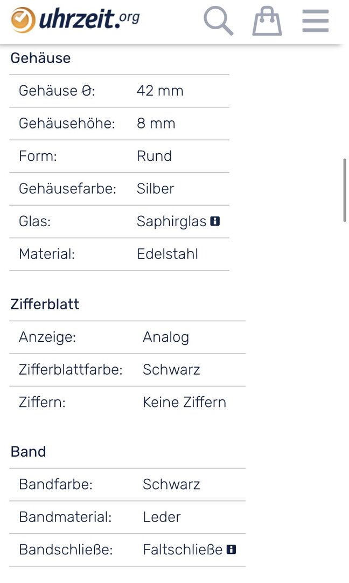Image resolution: width=349 pixels, height=583 pixels.
Task: Click the Gehäusefarbe Silber value
Action: coord(156,188)
